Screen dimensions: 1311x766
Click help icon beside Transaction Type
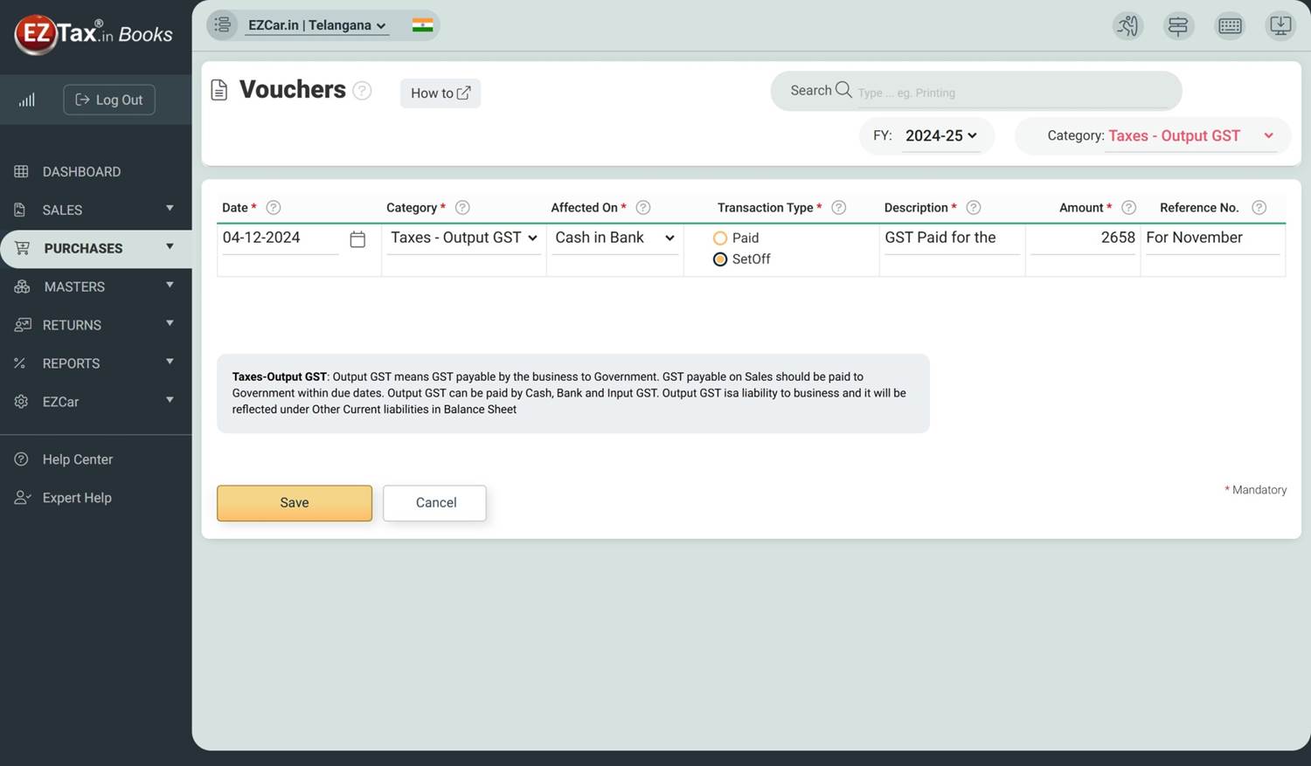(x=838, y=208)
